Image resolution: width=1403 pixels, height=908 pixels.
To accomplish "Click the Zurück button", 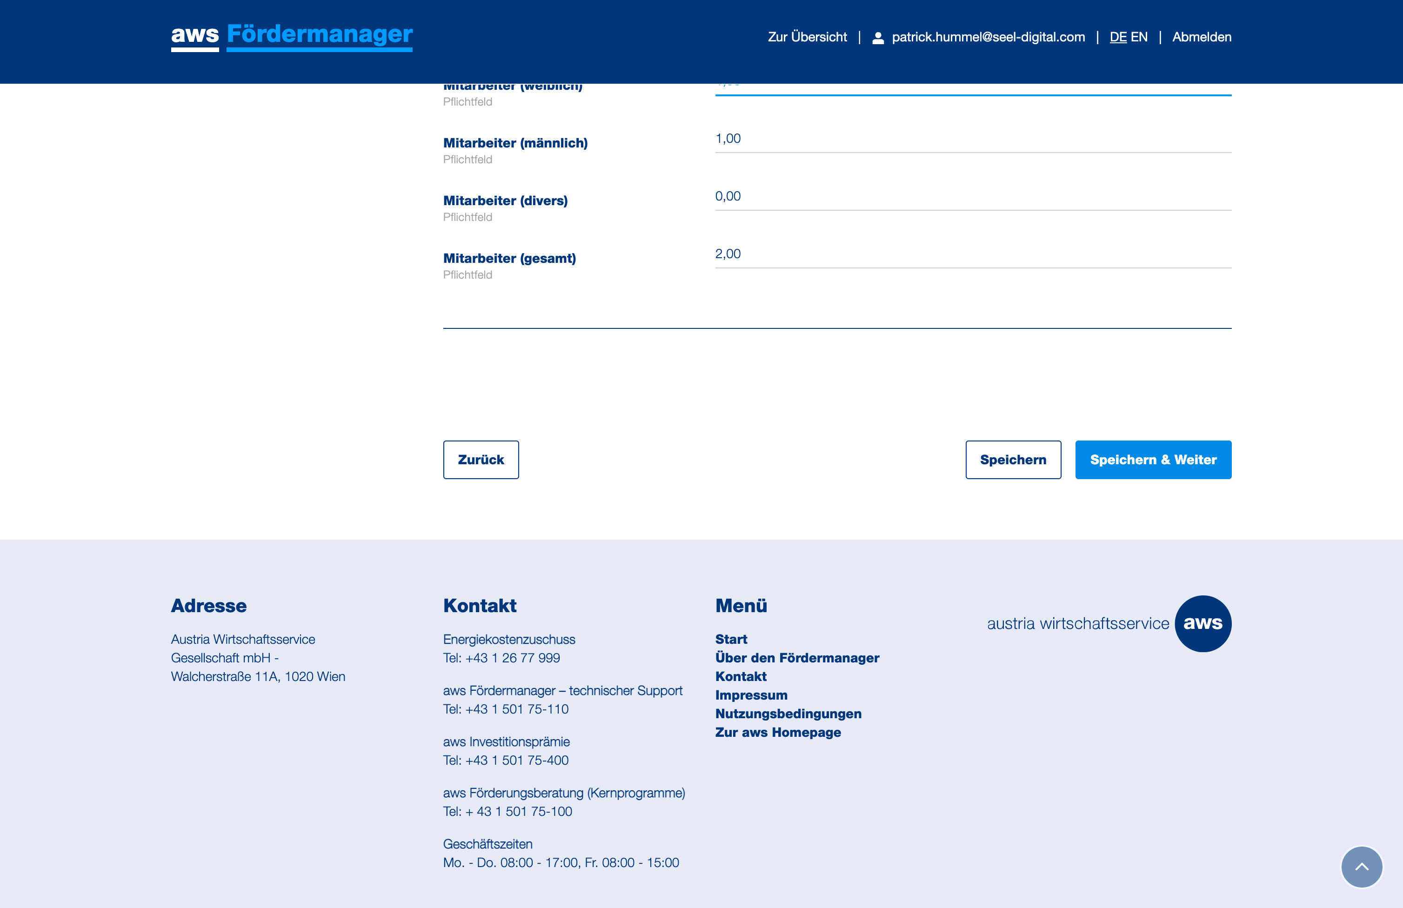I will point(481,460).
